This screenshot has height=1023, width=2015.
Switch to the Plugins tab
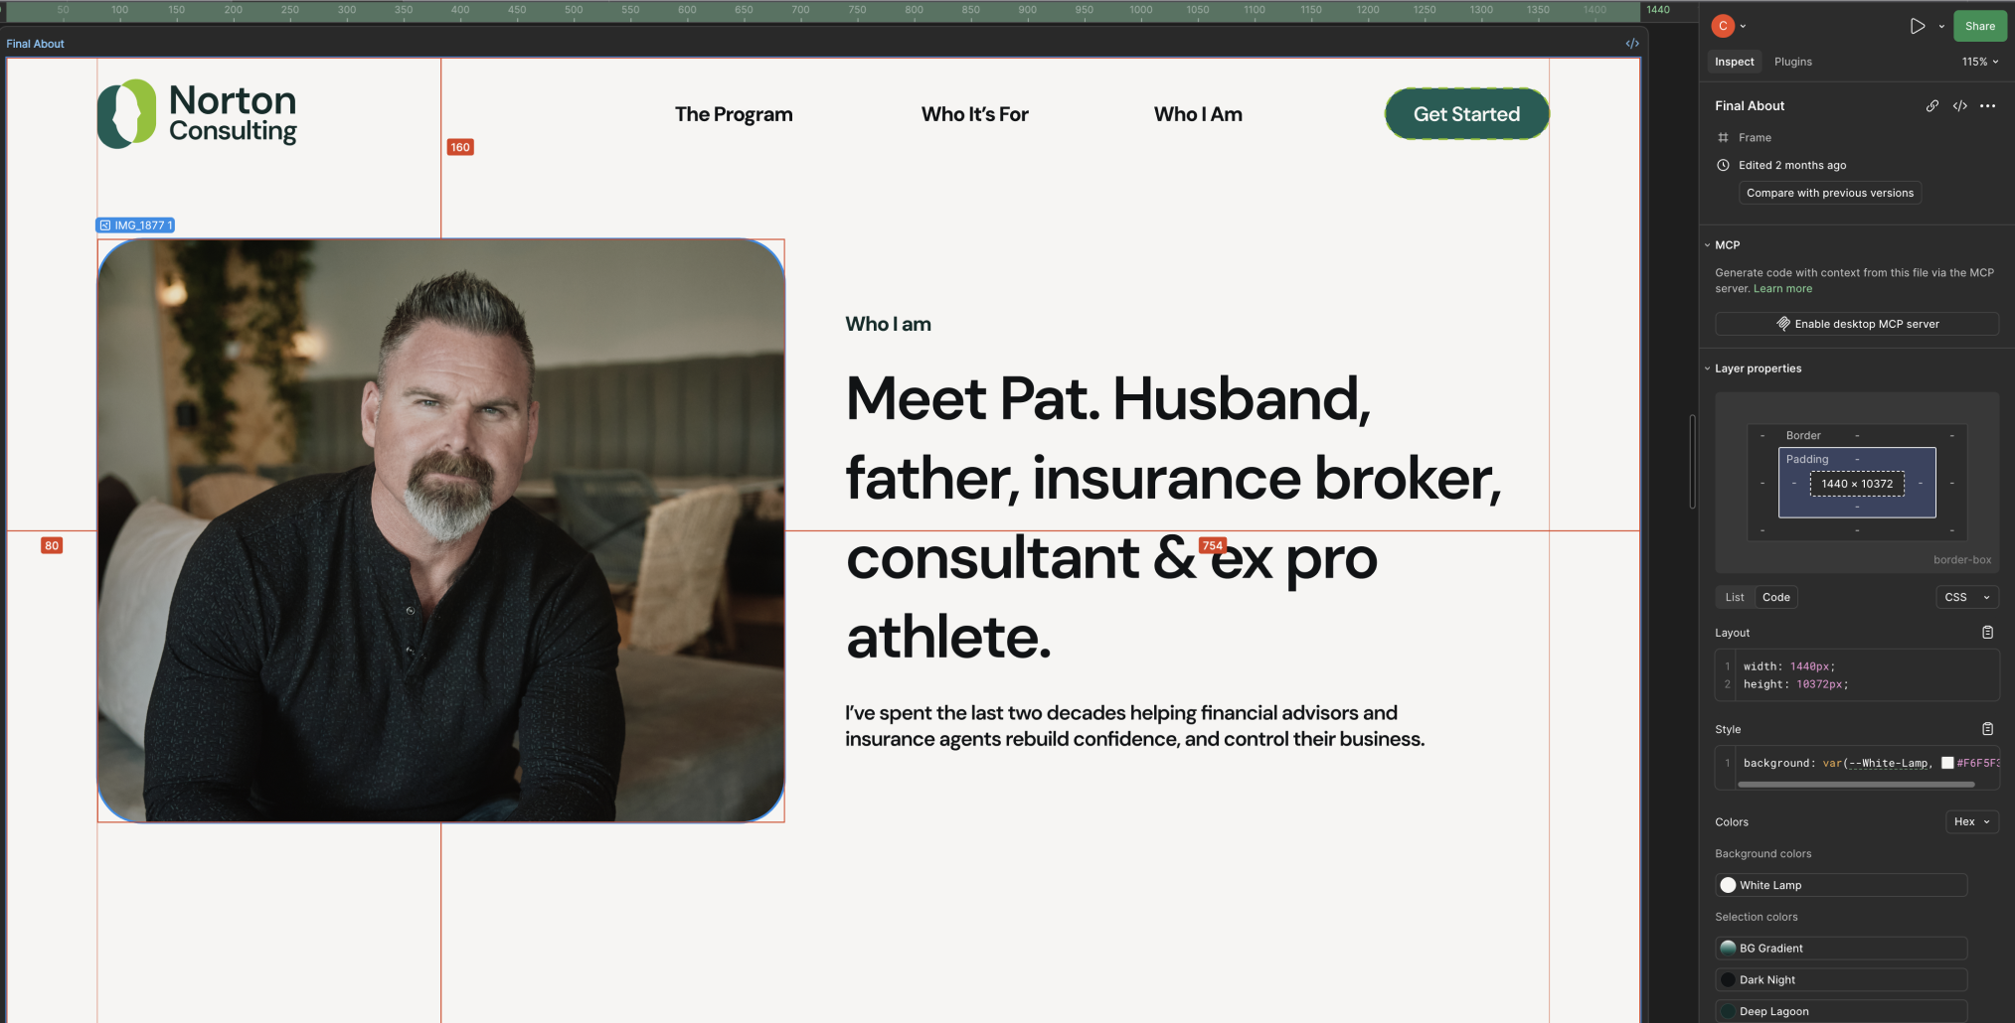pos(1792,62)
